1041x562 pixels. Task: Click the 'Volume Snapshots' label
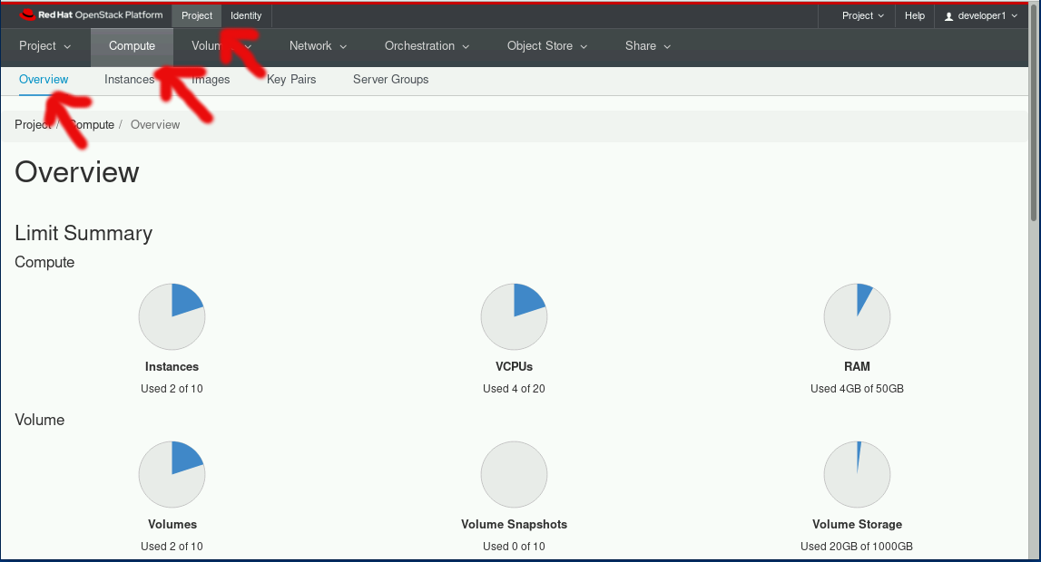[x=514, y=524]
